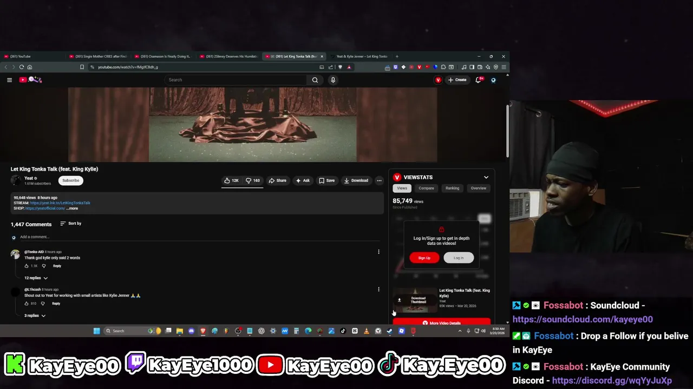Switch to ViewStats Views tab
This screenshot has width=693, height=389.
[402, 188]
